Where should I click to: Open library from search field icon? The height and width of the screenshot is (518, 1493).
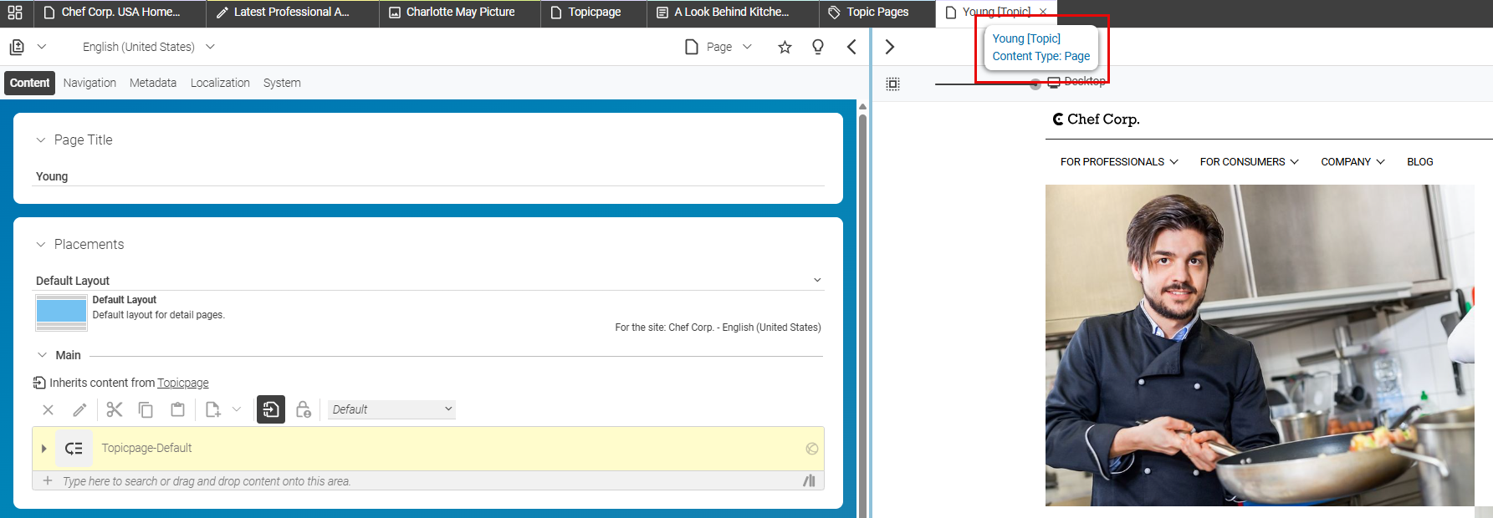click(809, 480)
